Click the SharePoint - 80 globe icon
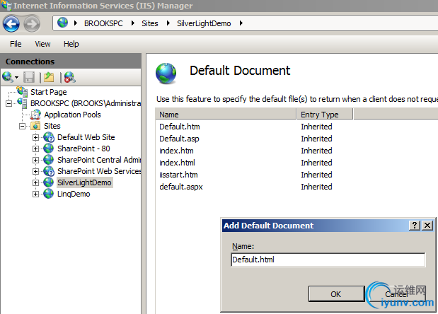438x314 pixels. click(49, 149)
